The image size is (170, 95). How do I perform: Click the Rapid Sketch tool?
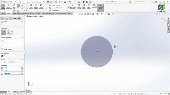(88, 7)
